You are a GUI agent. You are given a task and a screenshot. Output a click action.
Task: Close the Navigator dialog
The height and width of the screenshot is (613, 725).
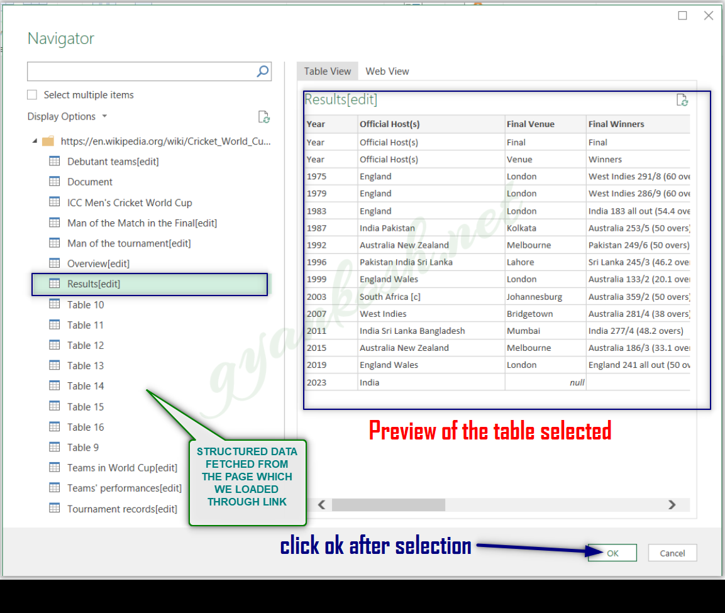pos(708,16)
